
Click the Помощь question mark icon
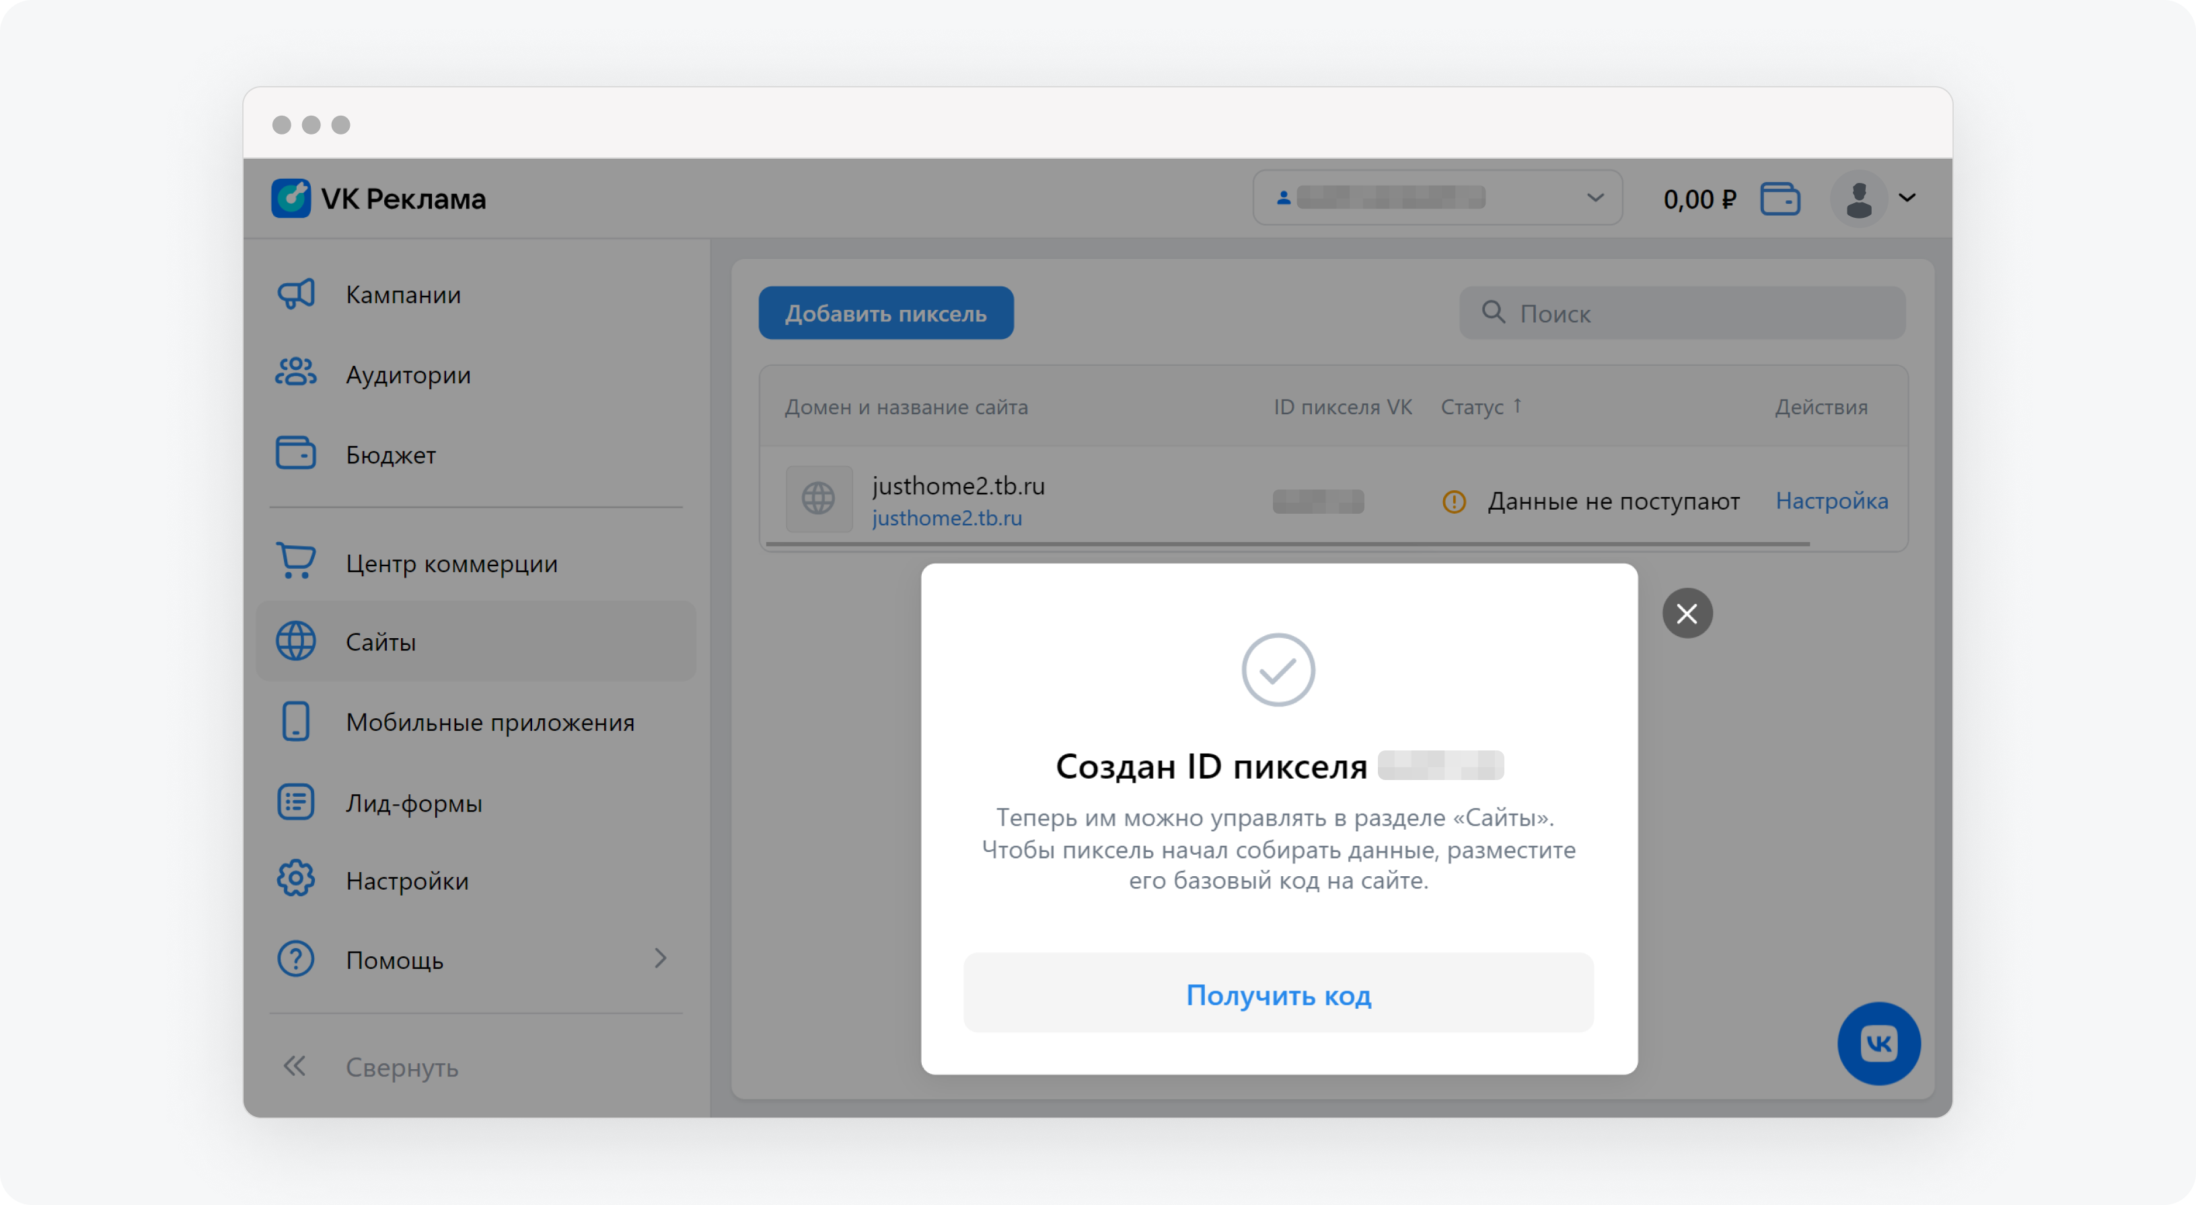[296, 959]
